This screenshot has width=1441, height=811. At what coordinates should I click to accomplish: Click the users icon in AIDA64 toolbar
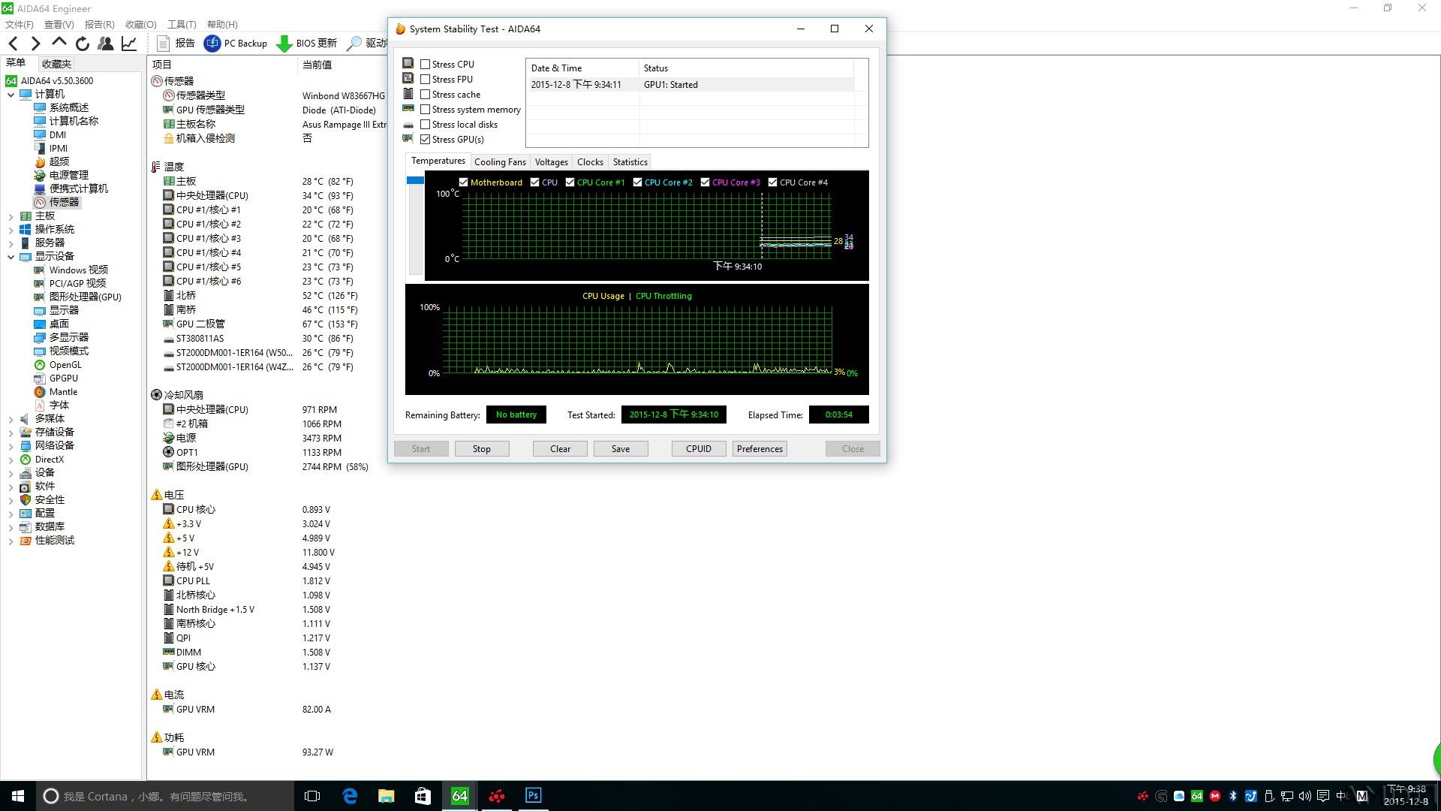(x=106, y=44)
